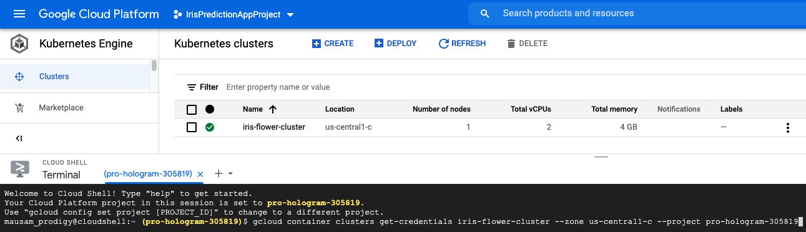Select the Clusters icon in sidebar
Viewport: 806px width, 232px height.
pyautogui.click(x=19, y=77)
